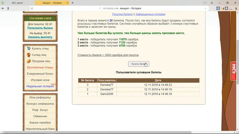Click the horizontal page scrollbar

pos(97,133)
